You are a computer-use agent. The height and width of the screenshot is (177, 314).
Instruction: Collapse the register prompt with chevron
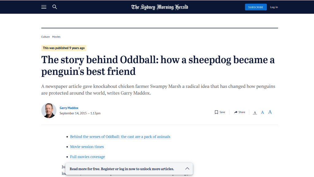point(187,169)
